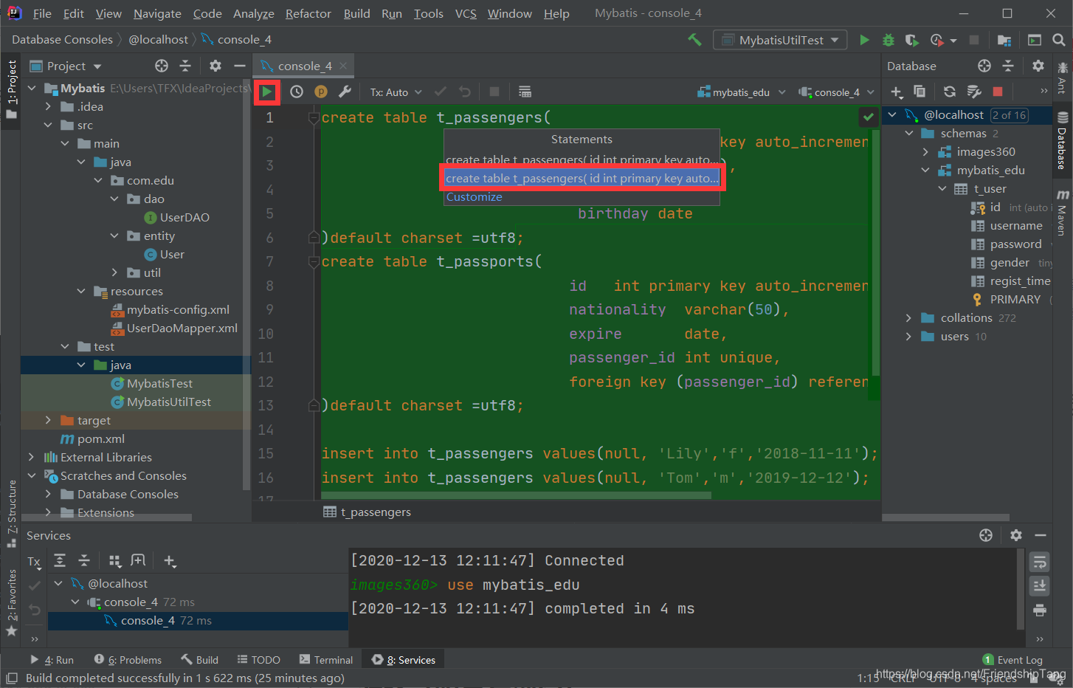Open MybatisUtilTest run configuration dropdown
The height and width of the screenshot is (688, 1073).
pos(779,40)
